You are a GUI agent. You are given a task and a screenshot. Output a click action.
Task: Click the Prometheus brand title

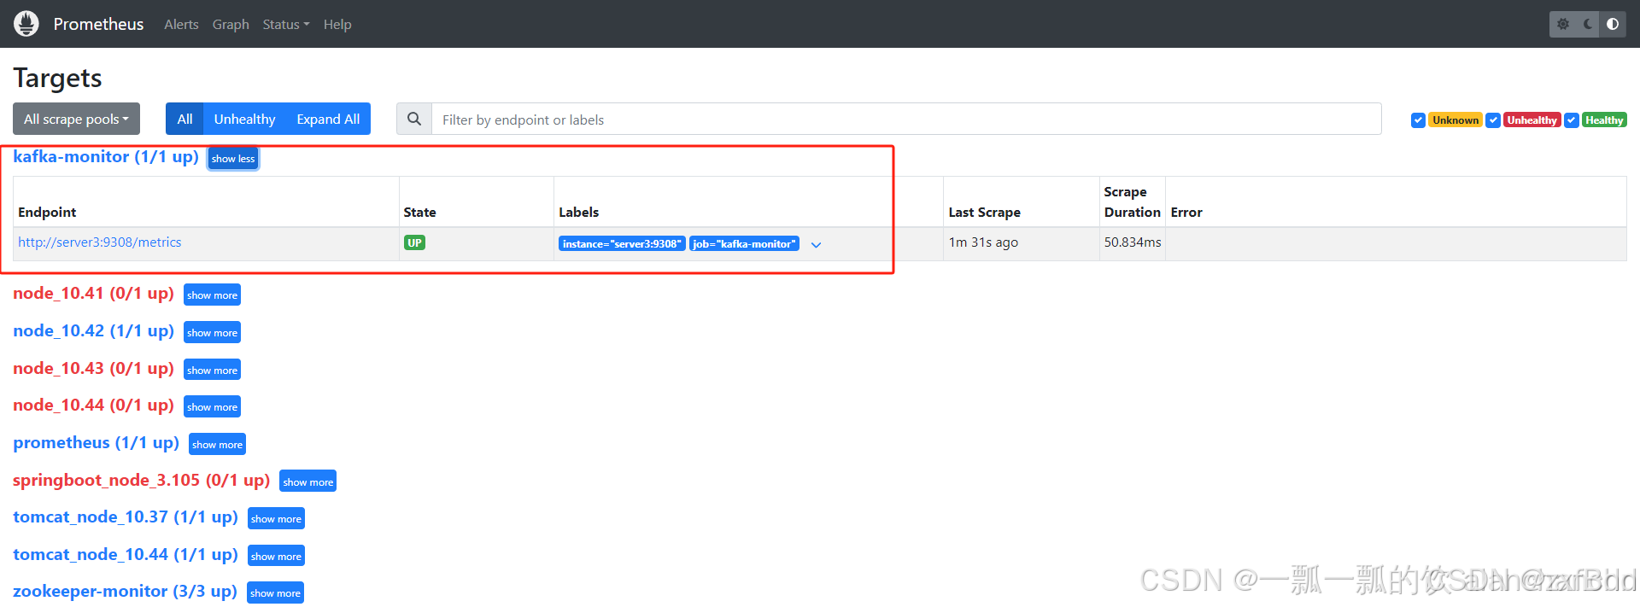click(98, 24)
